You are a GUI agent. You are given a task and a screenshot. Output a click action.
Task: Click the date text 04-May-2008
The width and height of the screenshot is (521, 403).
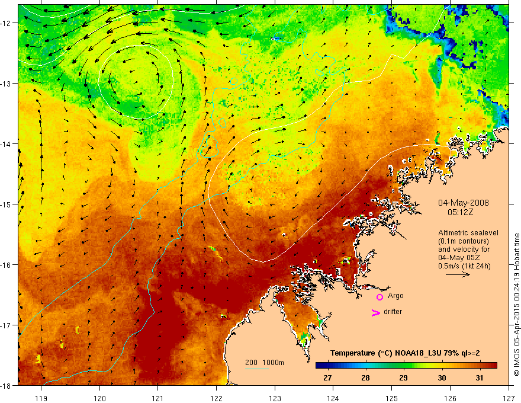(463, 203)
